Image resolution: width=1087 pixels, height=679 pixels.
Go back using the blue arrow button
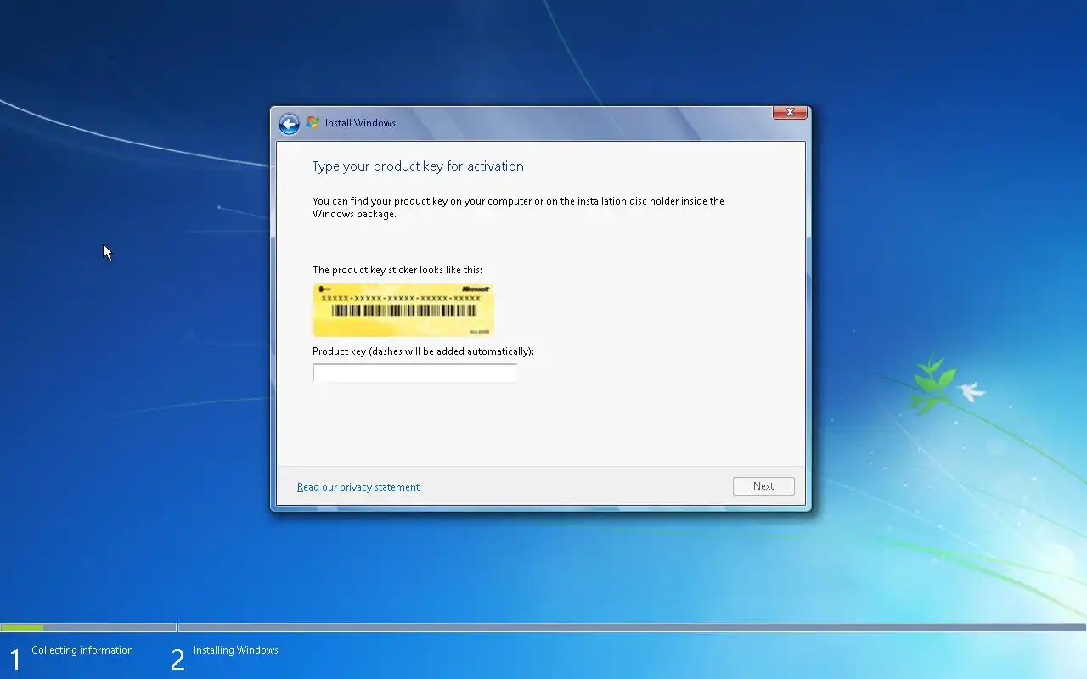coord(289,124)
